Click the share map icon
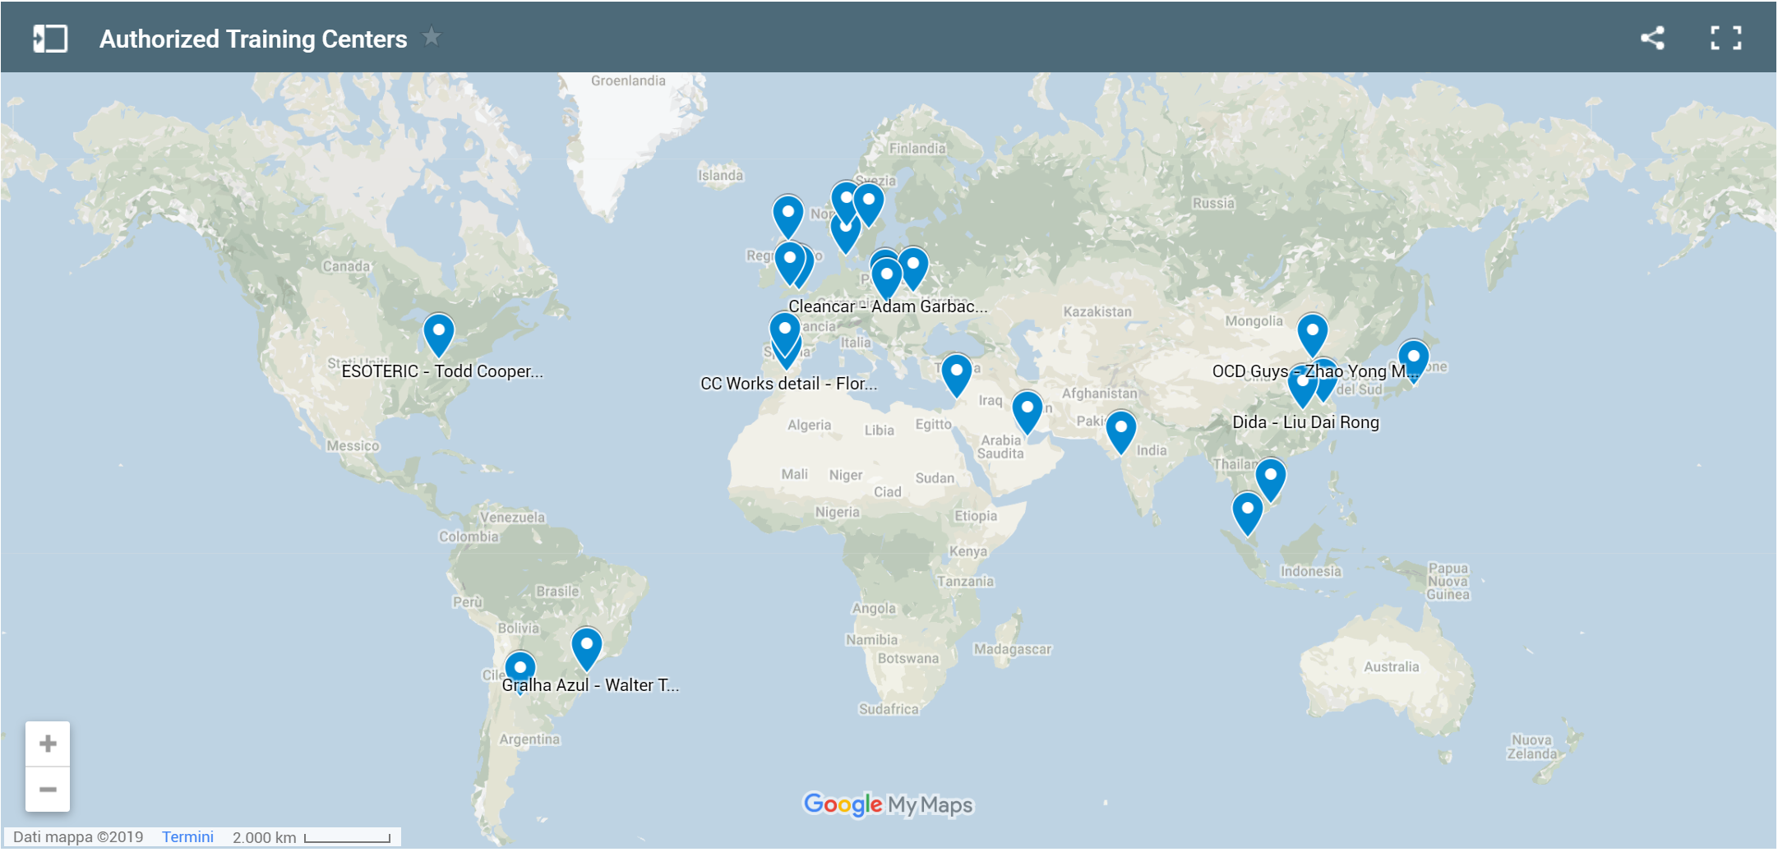 [1652, 38]
